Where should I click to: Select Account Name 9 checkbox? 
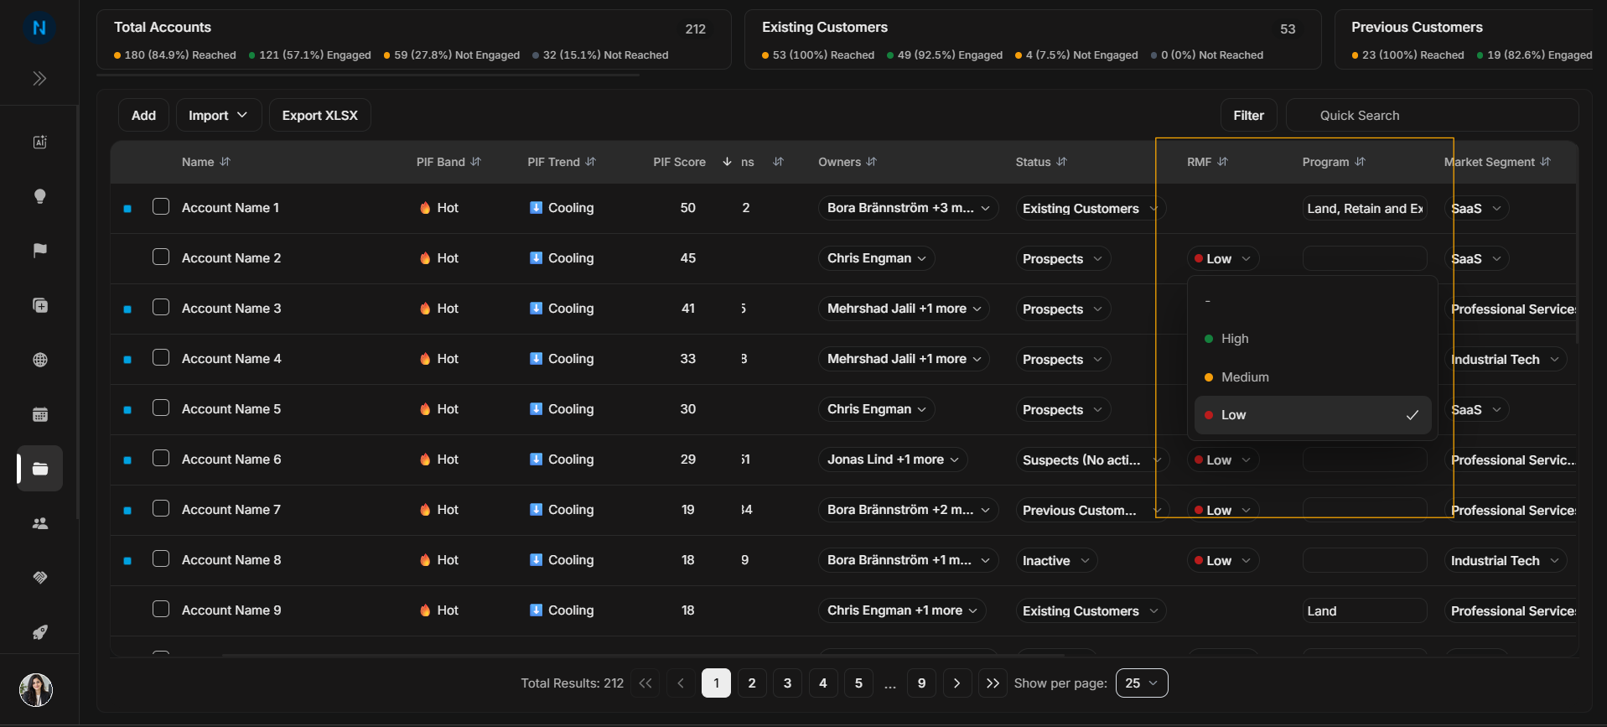pyautogui.click(x=161, y=609)
